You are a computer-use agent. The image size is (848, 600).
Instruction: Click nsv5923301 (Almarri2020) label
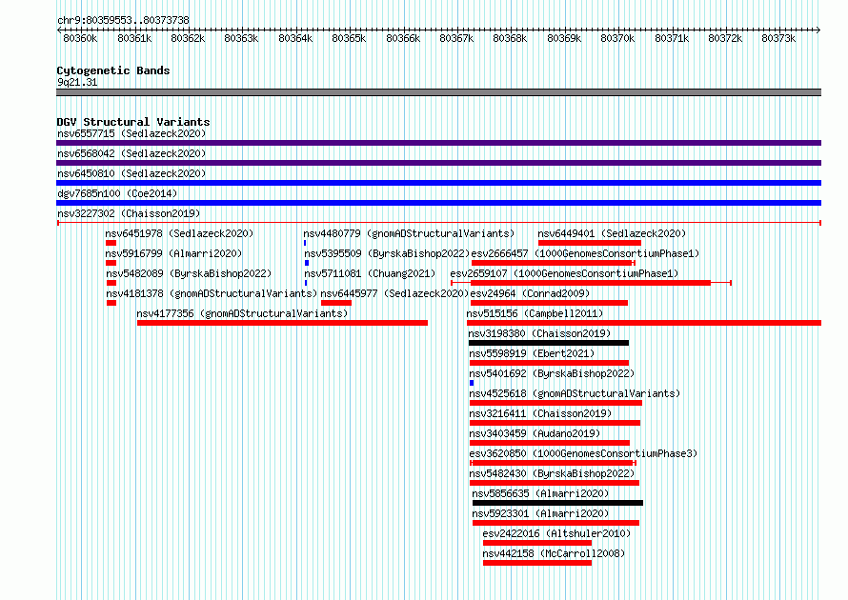tap(540, 513)
